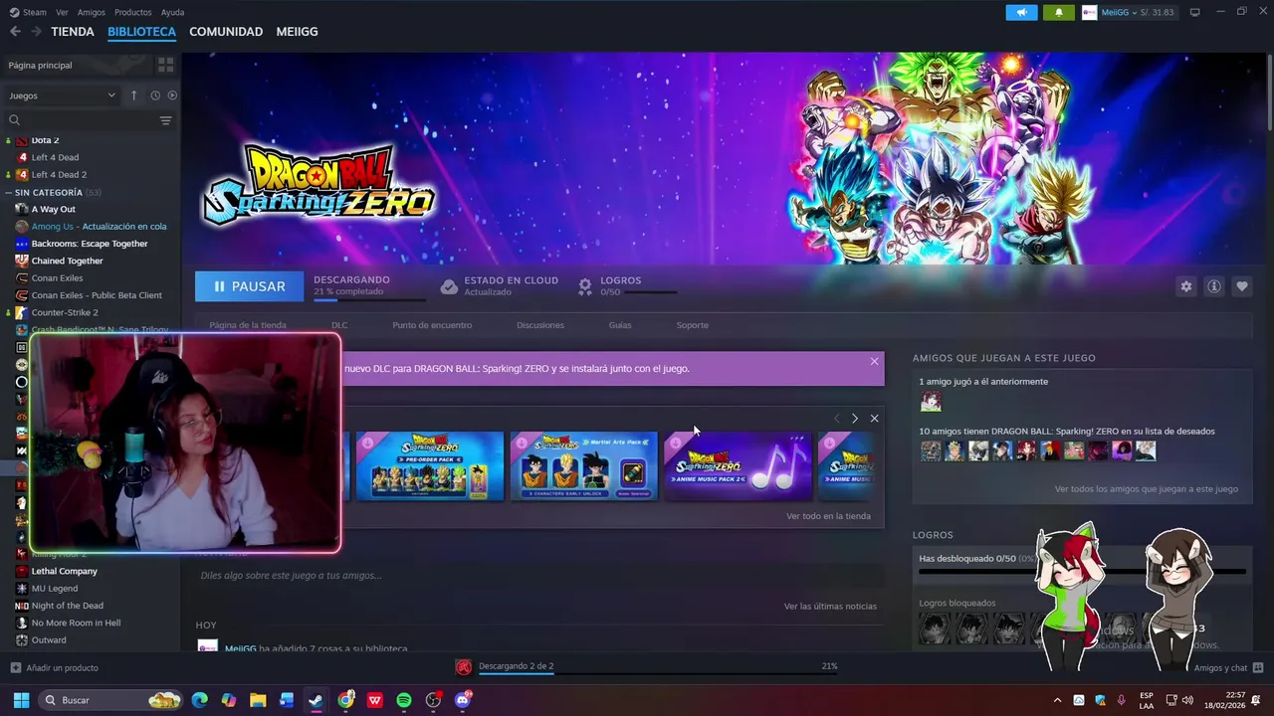Open the COMUNIDAD section

coord(226,32)
